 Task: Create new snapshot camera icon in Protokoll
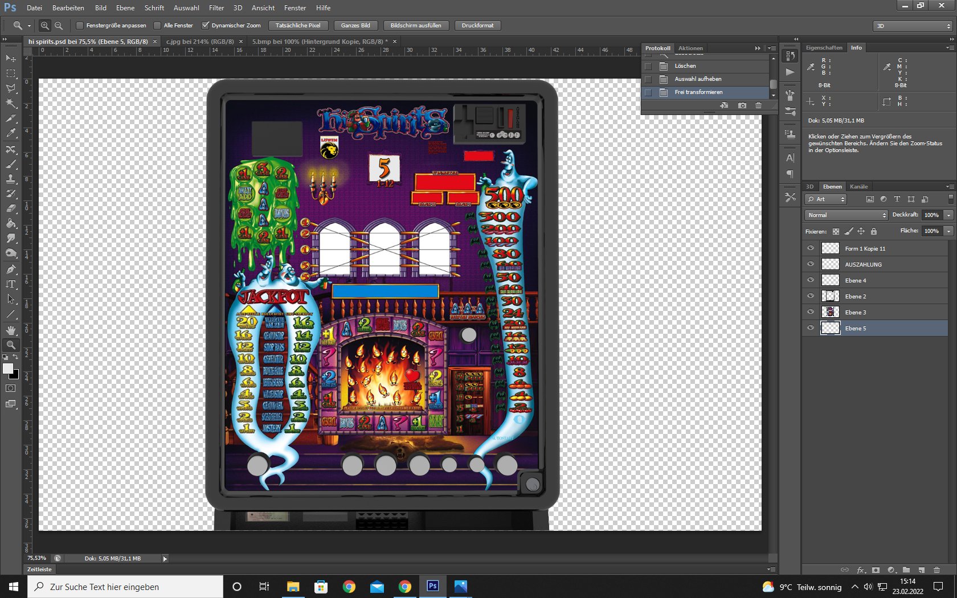(742, 105)
